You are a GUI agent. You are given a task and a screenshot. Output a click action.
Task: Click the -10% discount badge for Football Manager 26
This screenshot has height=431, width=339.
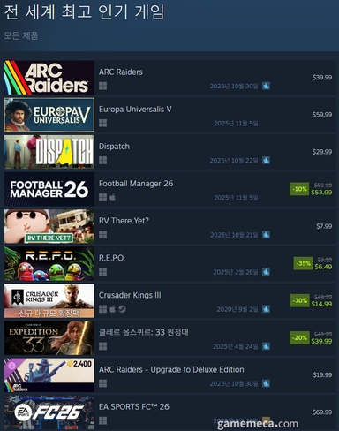299,189
